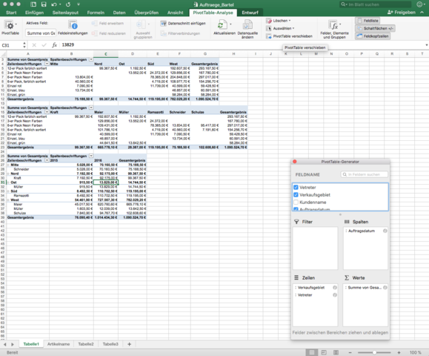Open Spaltenbeschriftungen filter in row 25
429x356 pixels.
pyautogui.click(x=91, y=156)
